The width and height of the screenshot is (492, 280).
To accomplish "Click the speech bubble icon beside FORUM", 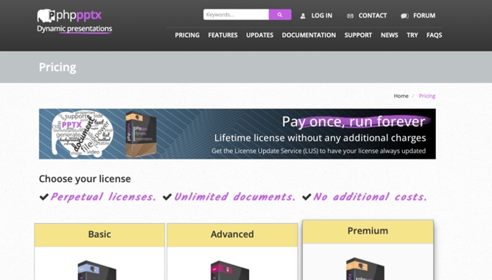I will (x=404, y=16).
